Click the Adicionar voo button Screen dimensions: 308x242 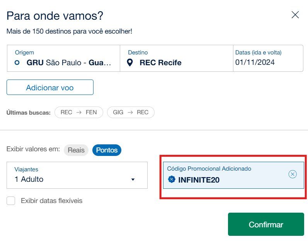pyautogui.click(x=50, y=87)
